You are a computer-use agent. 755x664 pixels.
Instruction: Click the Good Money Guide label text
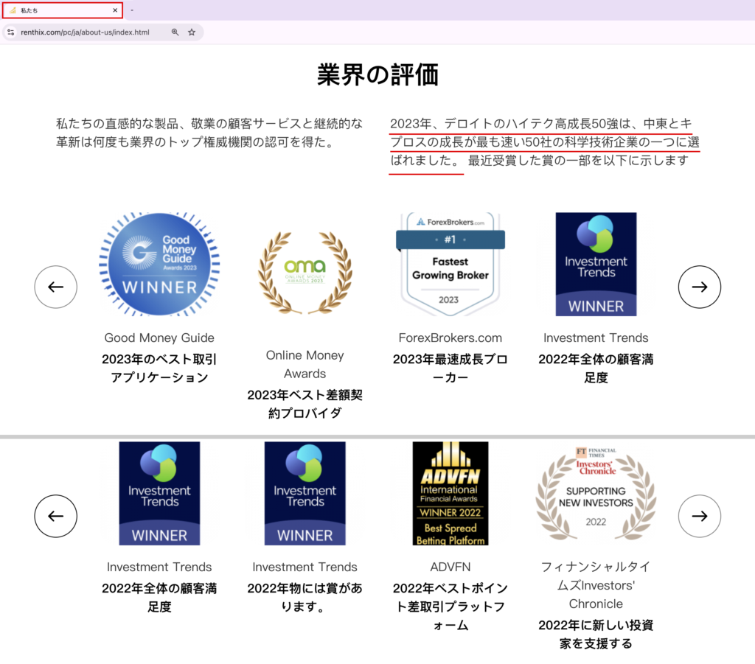159,338
